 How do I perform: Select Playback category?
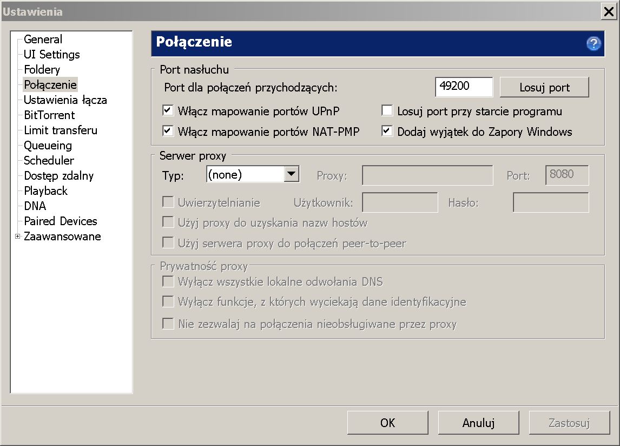[x=45, y=191]
